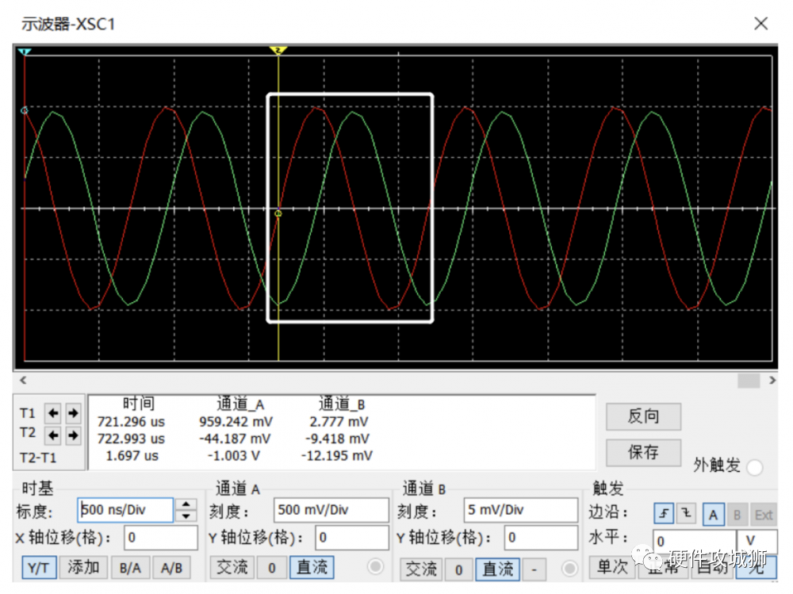
Task: Click T2 time value 722.993 us
Action: coord(131,439)
